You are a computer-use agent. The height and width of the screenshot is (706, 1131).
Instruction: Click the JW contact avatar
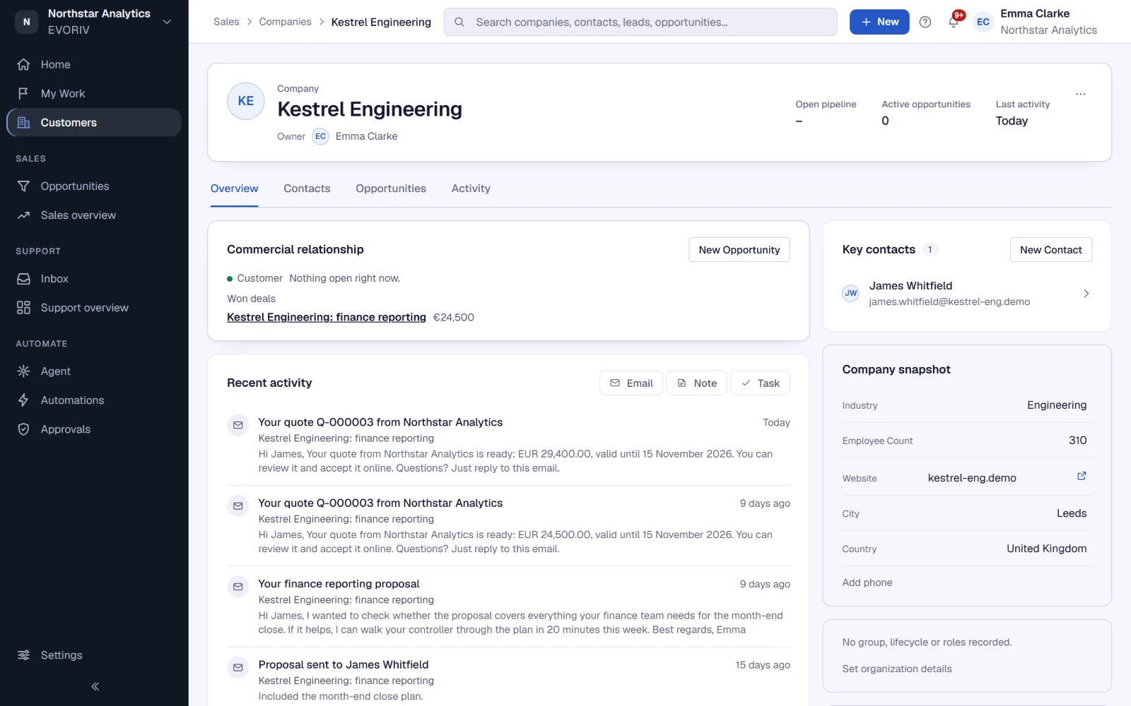[x=851, y=293]
